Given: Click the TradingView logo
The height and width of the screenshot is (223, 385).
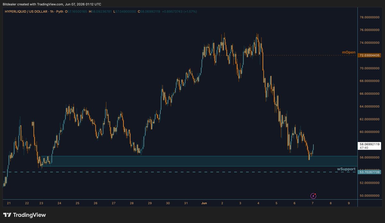Looking at the screenshot, I should pyautogui.click(x=25, y=215).
